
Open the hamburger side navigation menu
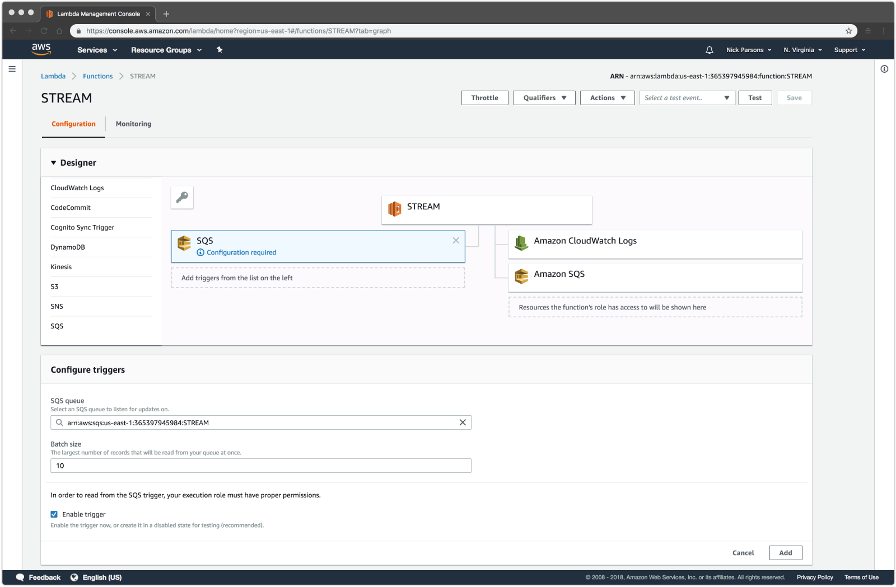[x=12, y=69]
